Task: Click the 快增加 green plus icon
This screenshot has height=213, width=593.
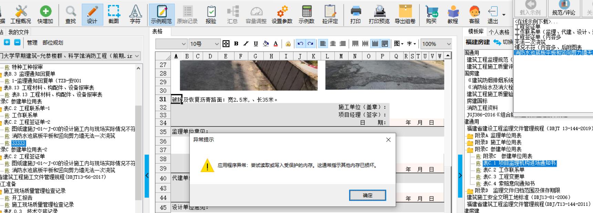Action: (x=45, y=14)
